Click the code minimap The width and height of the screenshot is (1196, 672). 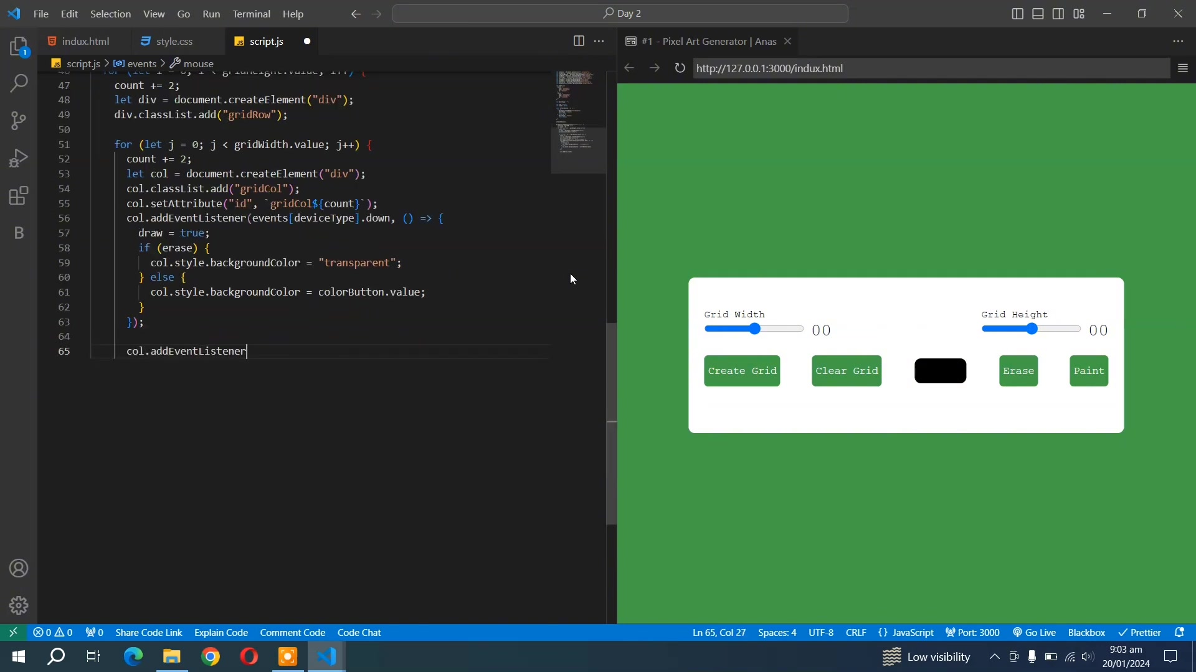[578, 122]
